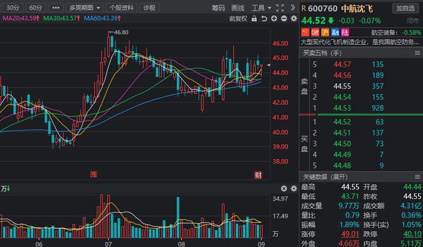Click the undo arrow icon

pos(264,18)
